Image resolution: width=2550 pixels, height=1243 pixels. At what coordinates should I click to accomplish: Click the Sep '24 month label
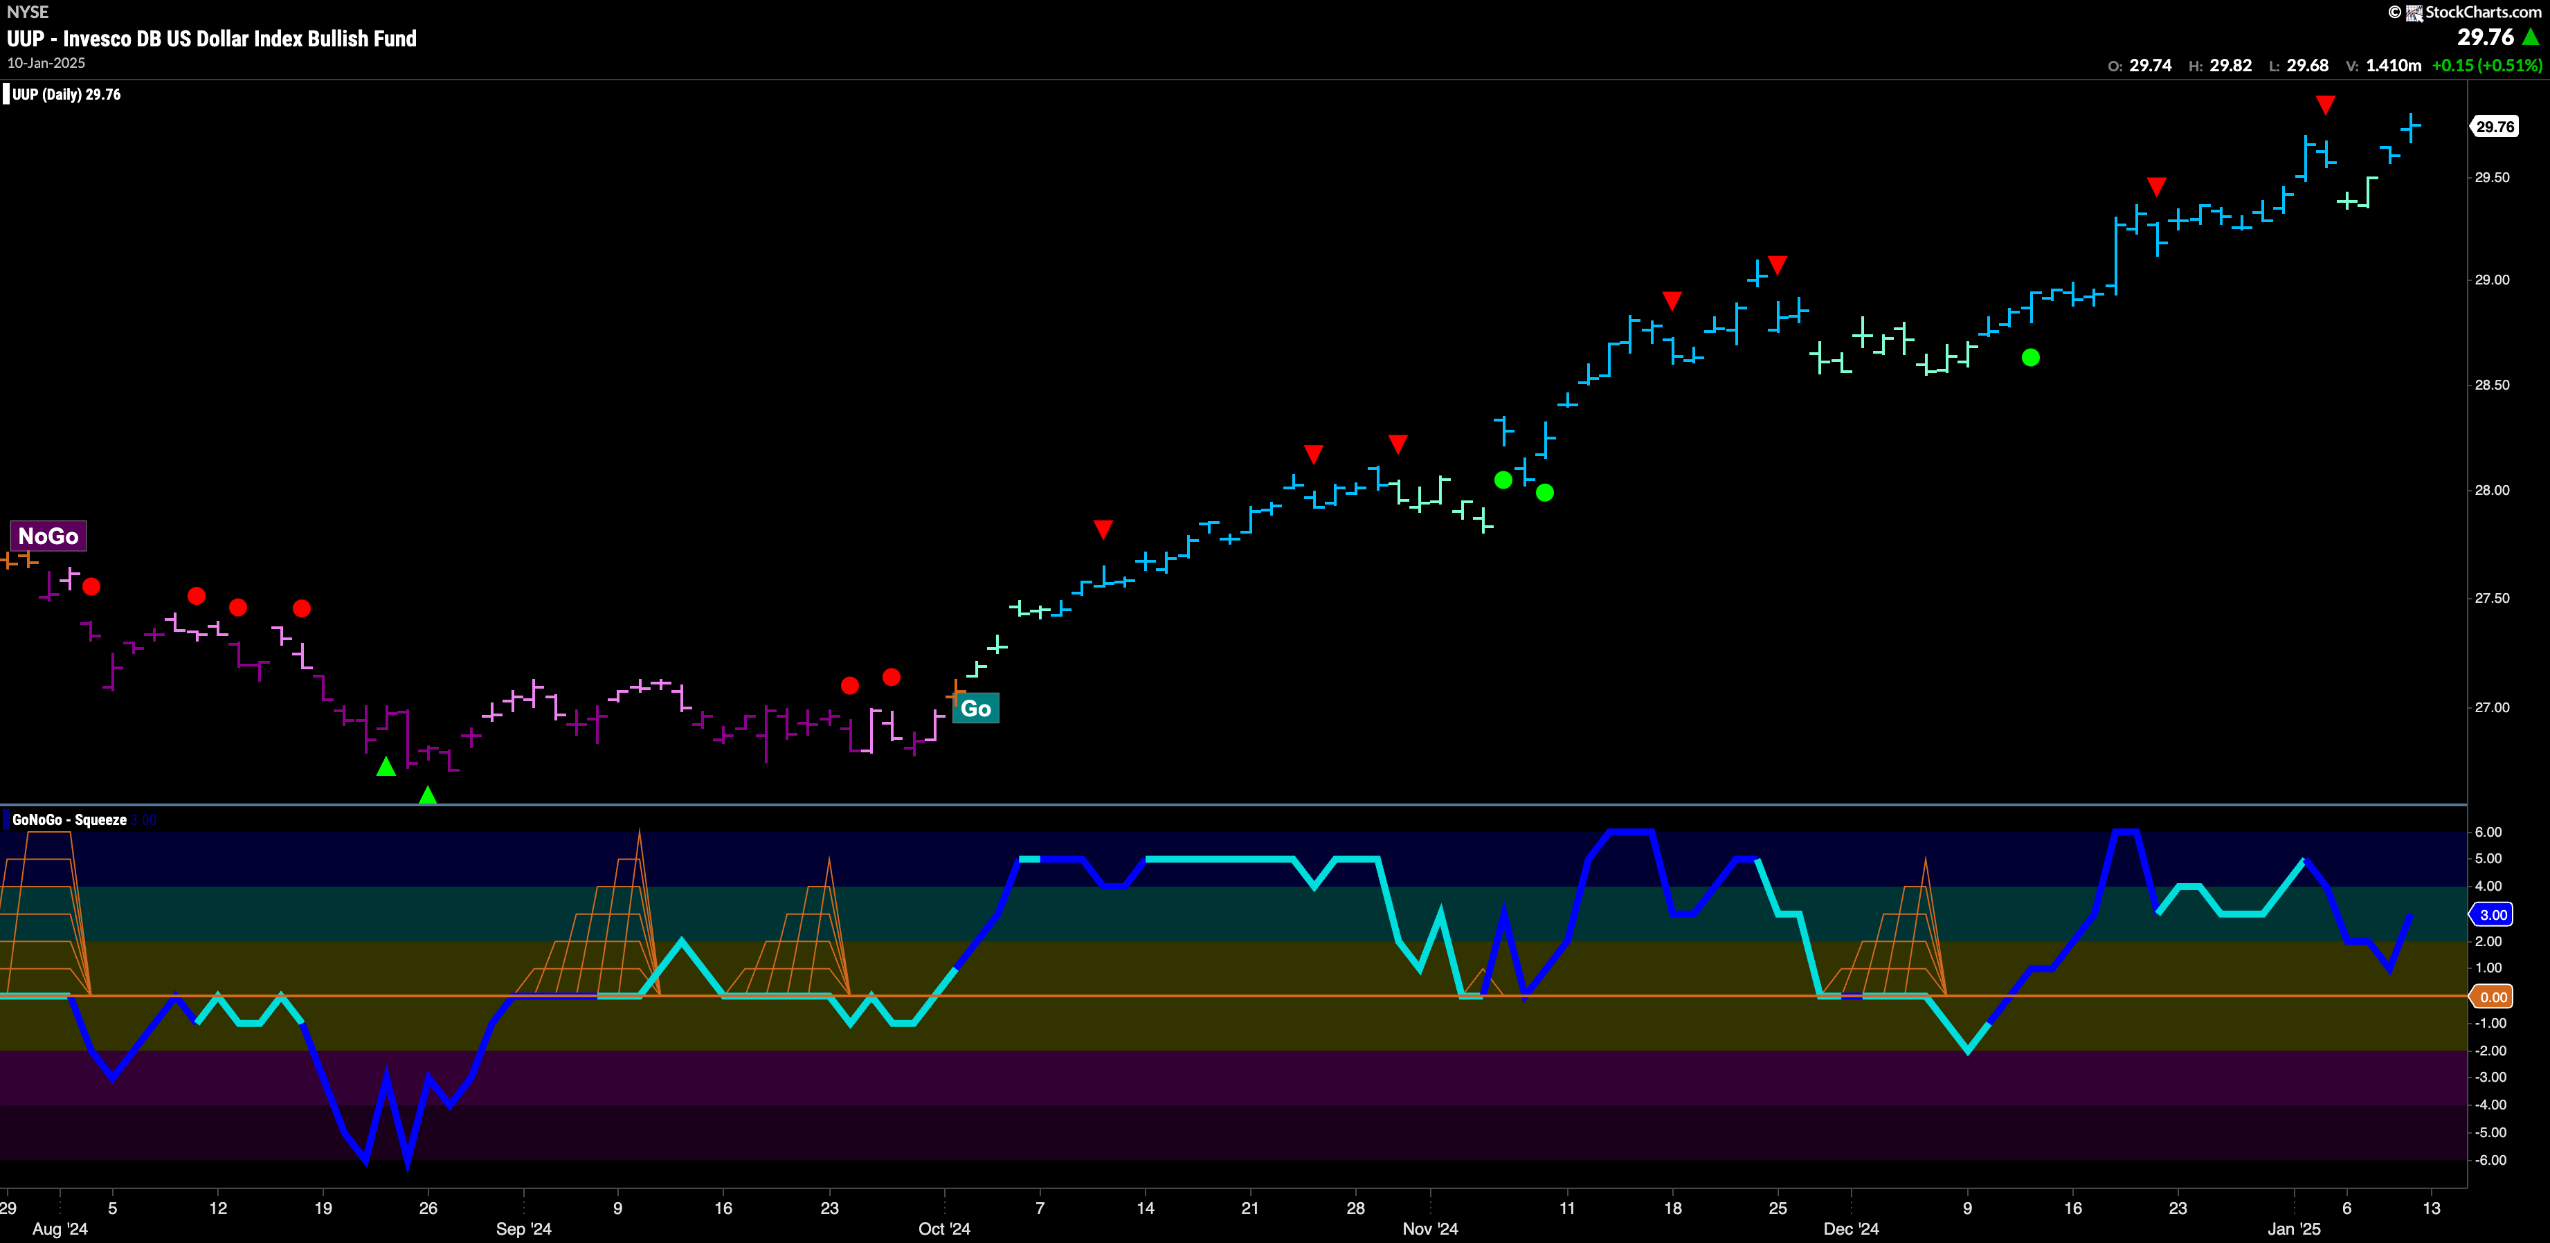[x=524, y=1229]
